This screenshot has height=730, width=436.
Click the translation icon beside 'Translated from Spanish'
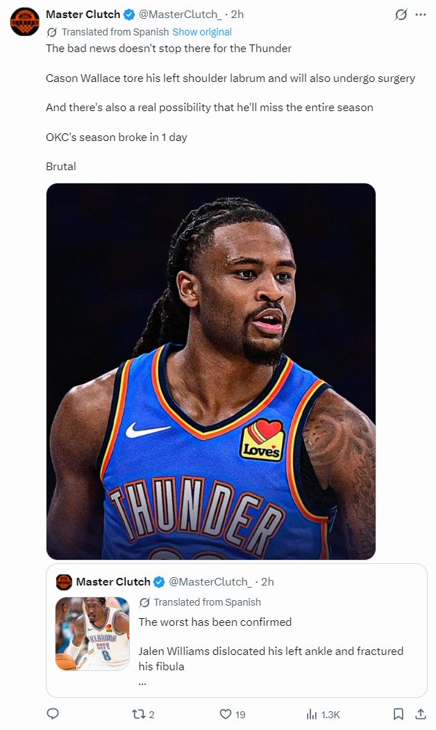pyautogui.click(x=52, y=32)
